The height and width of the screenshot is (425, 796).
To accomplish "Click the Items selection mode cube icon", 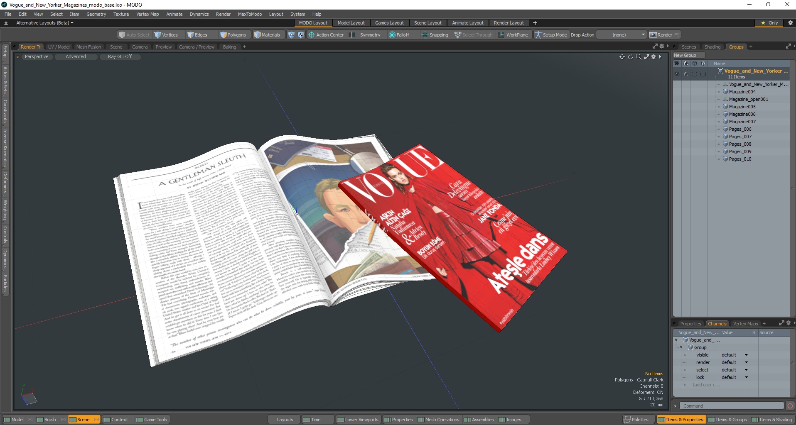I will pos(291,35).
